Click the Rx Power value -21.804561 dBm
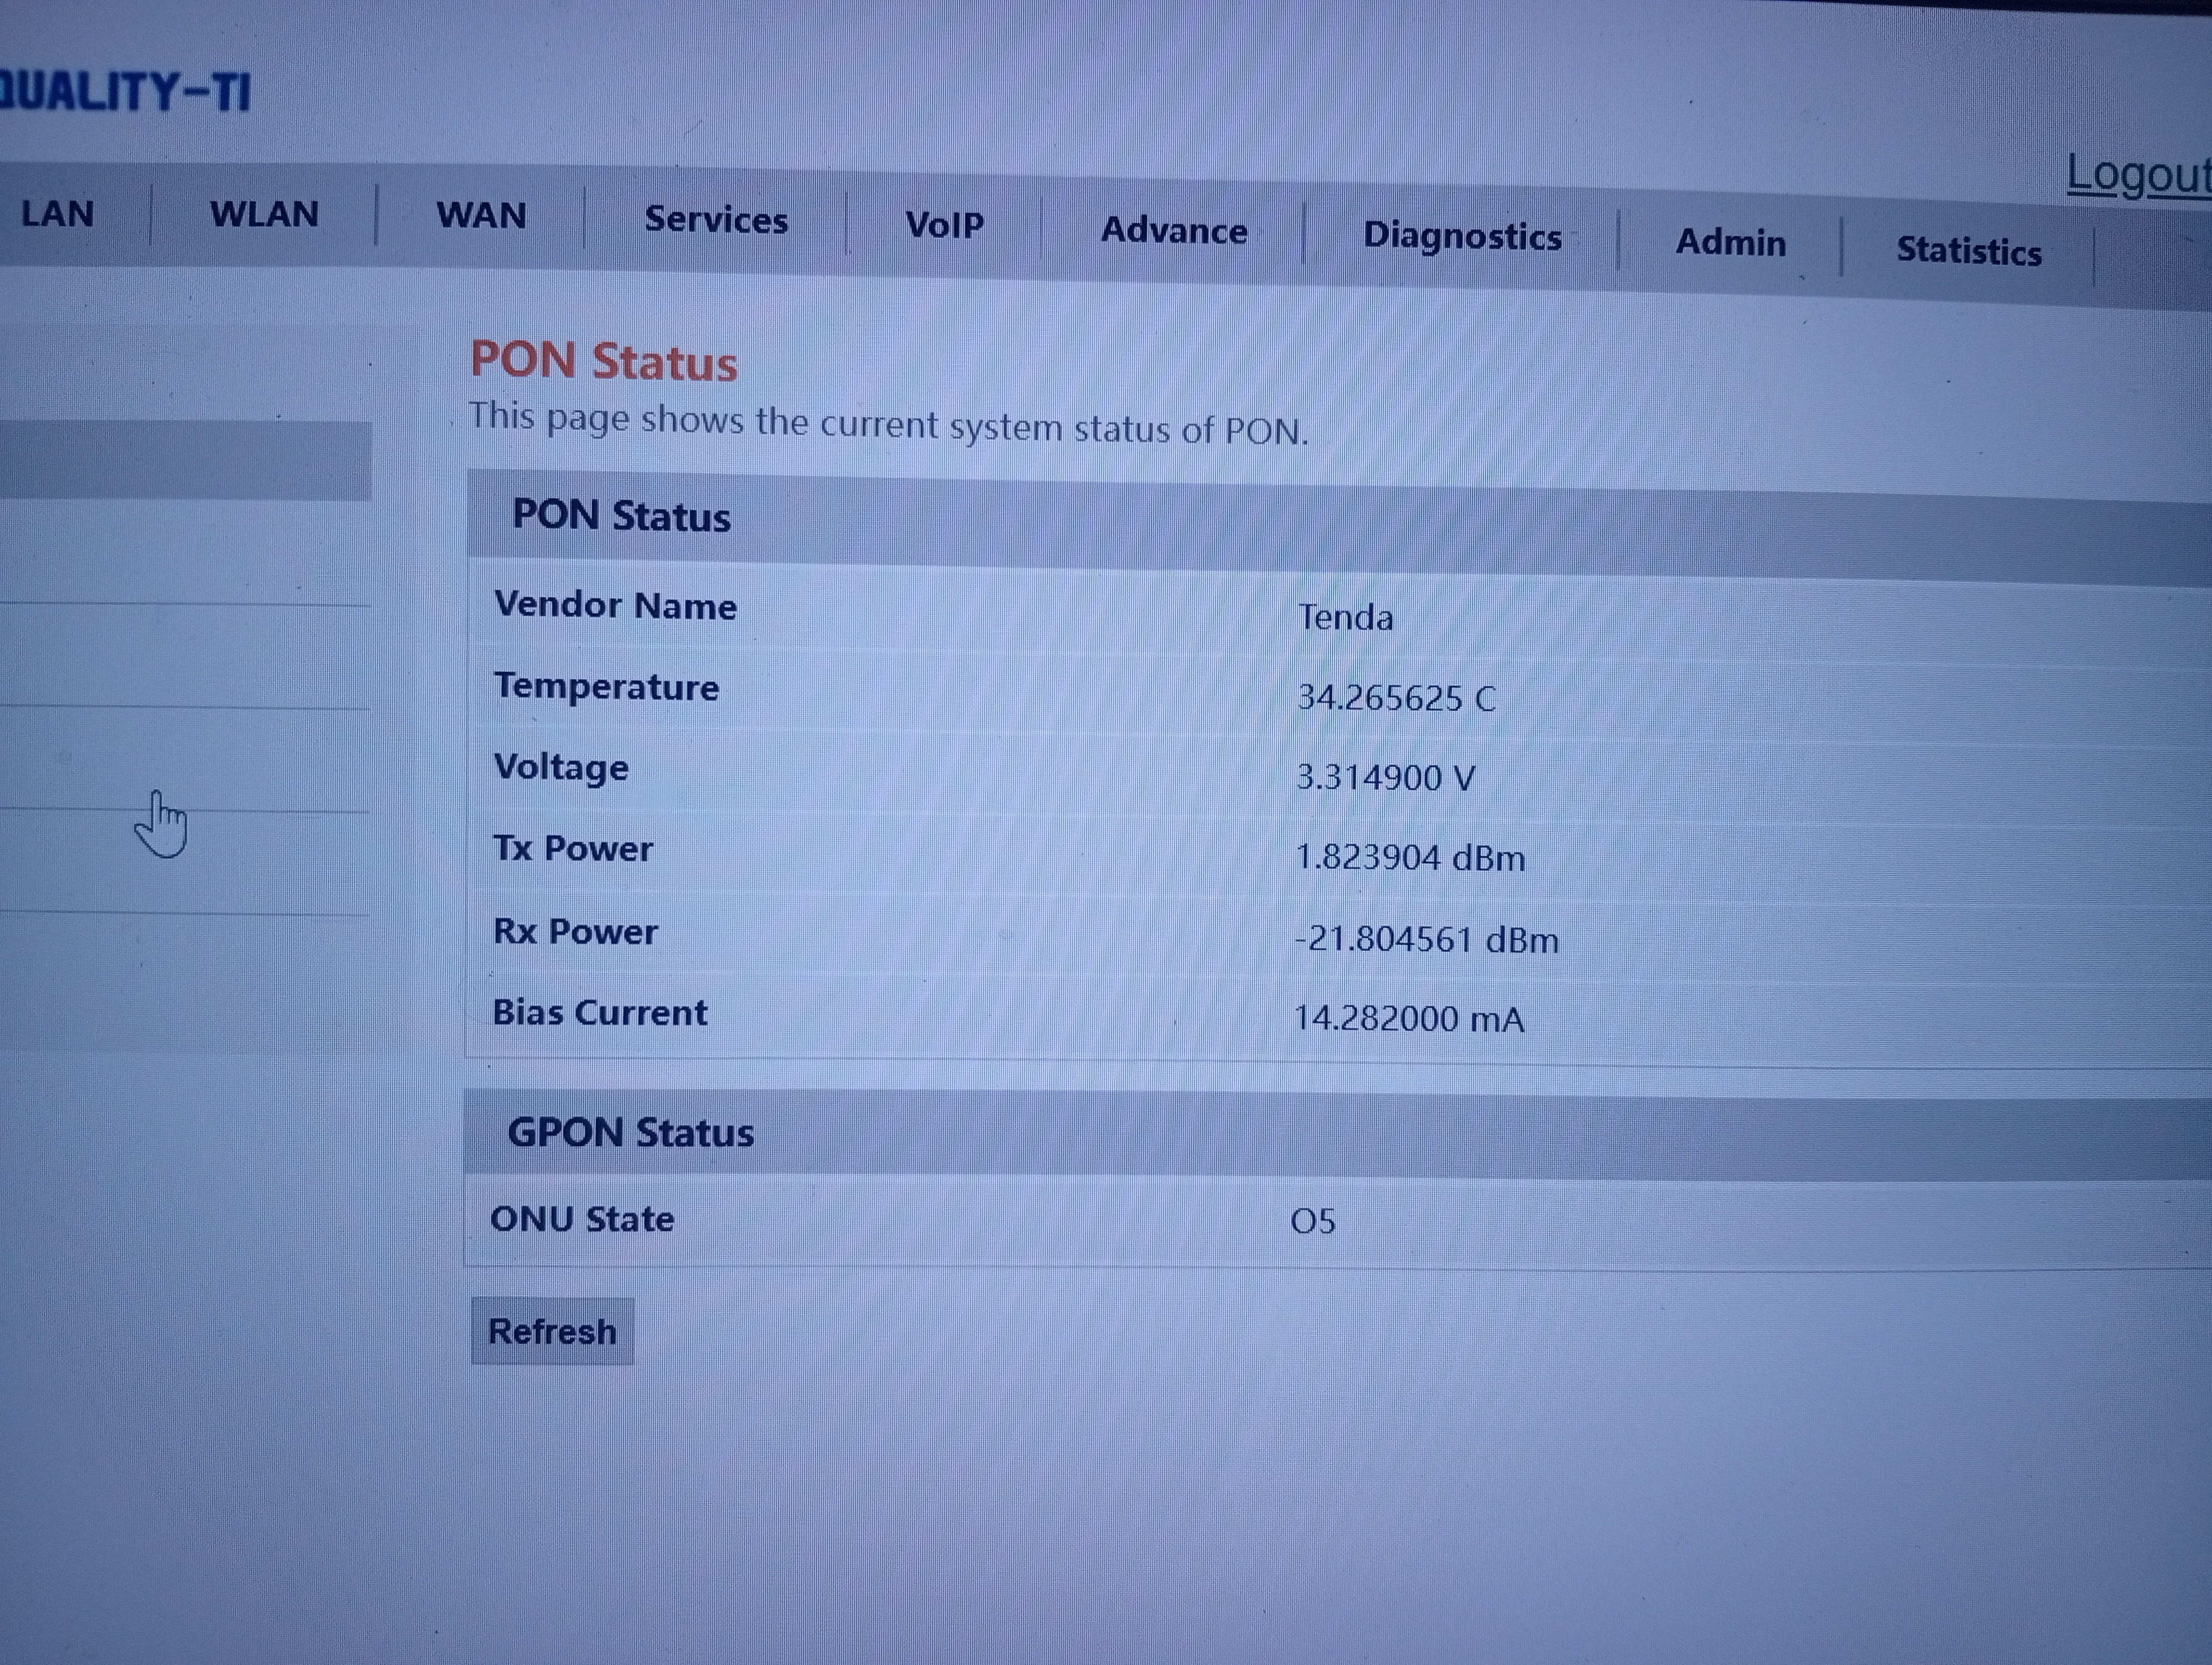The width and height of the screenshot is (2212, 1665). click(1426, 939)
